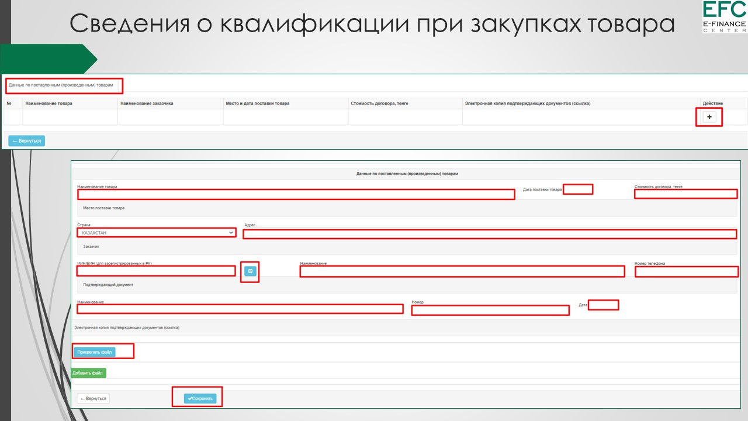This screenshot has width=748, height=421.
Task: Click the Действие column header
Action: [713, 103]
